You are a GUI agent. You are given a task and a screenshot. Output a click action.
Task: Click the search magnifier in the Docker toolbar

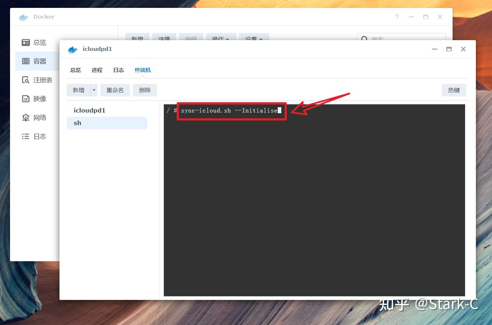364,39
